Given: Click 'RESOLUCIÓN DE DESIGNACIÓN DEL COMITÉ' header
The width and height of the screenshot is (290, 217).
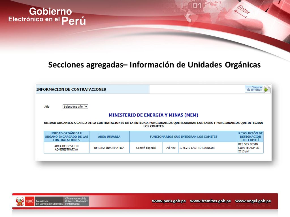Looking at the screenshot, I should coord(251,136).
